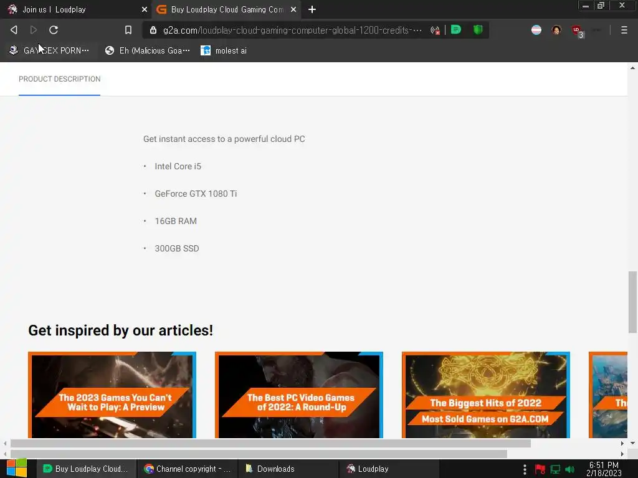Click the blocked media icon in address bar

pos(435,30)
